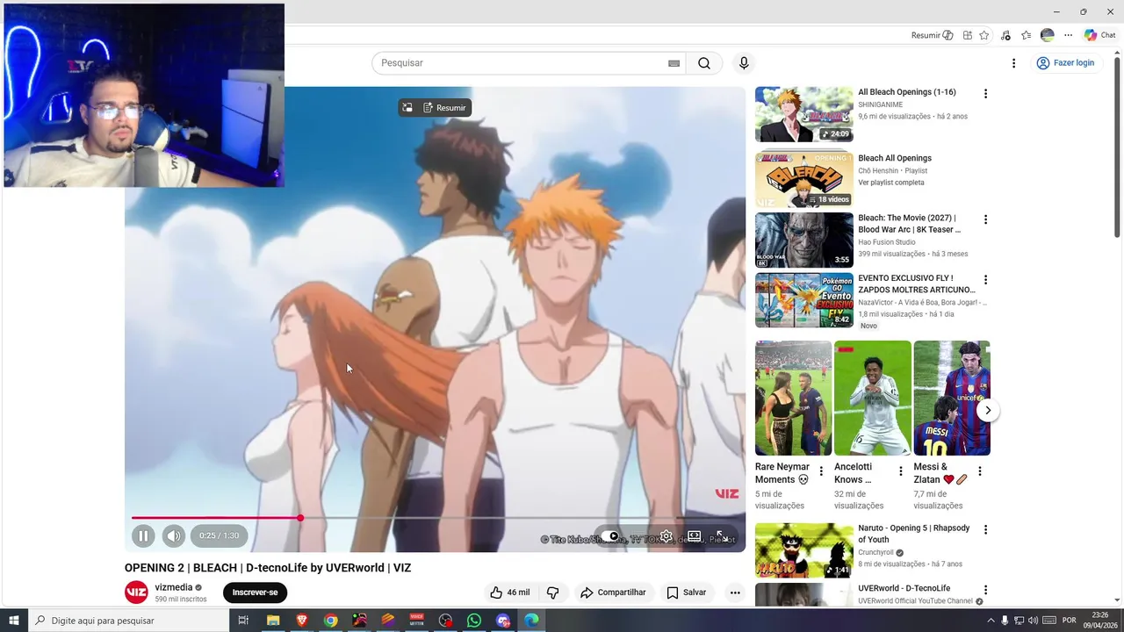Click the Compartilhar share button
This screenshot has height=632, width=1124.
click(x=613, y=592)
